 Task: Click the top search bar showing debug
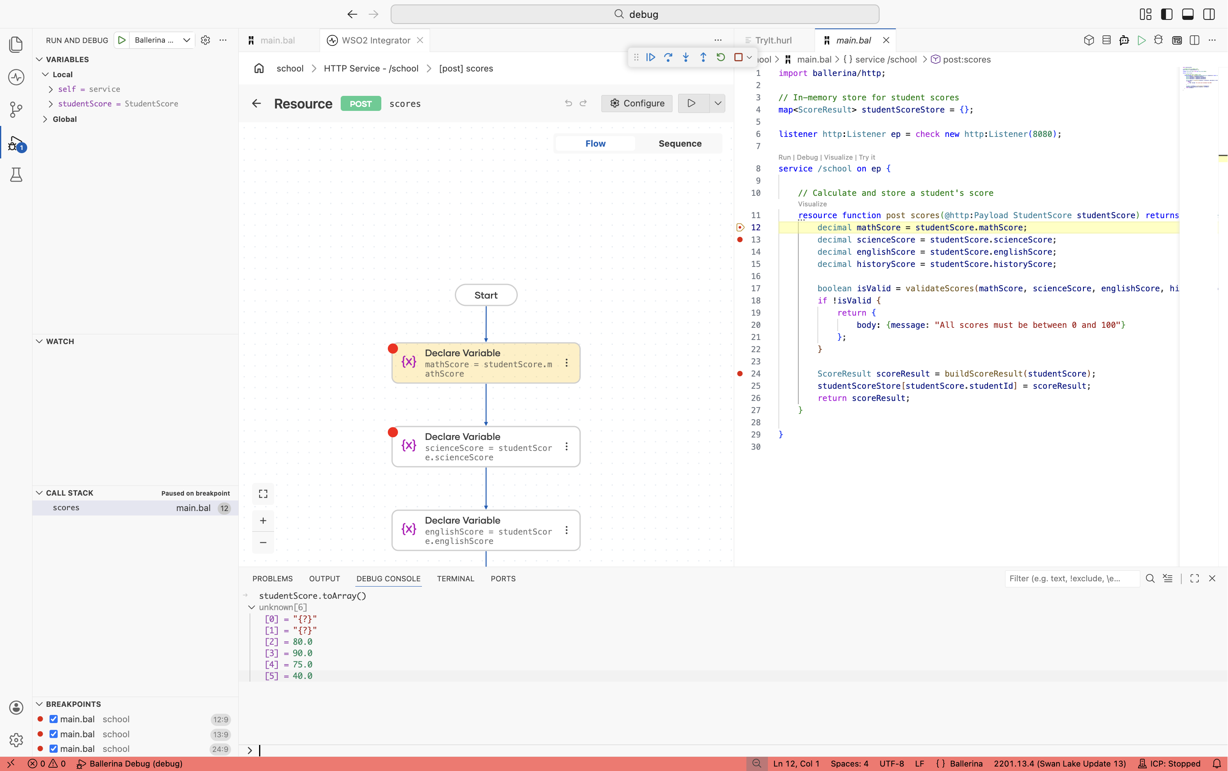pyautogui.click(x=635, y=14)
